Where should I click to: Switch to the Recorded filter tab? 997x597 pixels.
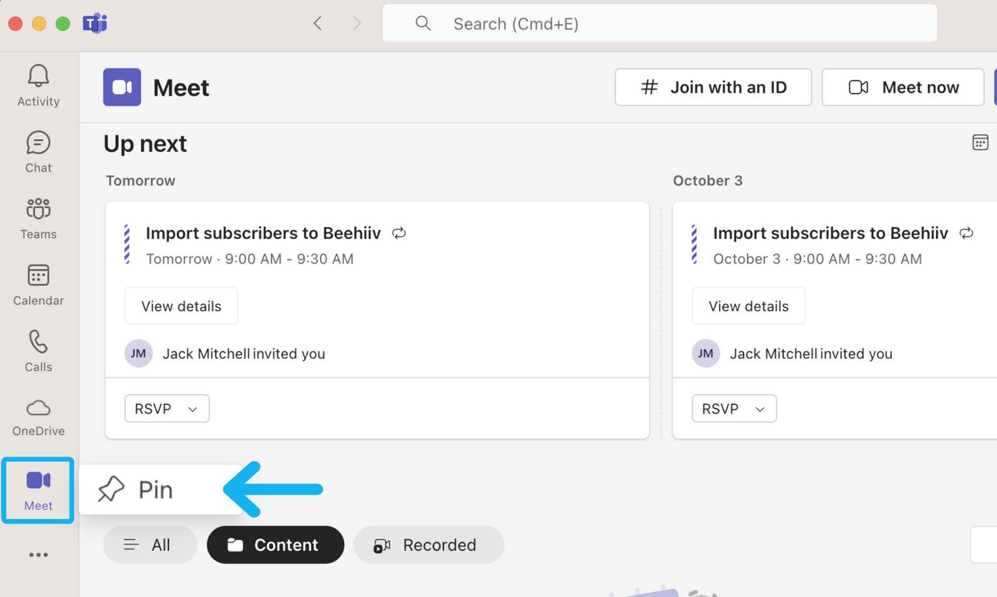[428, 545]
